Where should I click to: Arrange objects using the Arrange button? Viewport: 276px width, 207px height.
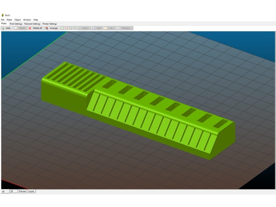(51, 28)
